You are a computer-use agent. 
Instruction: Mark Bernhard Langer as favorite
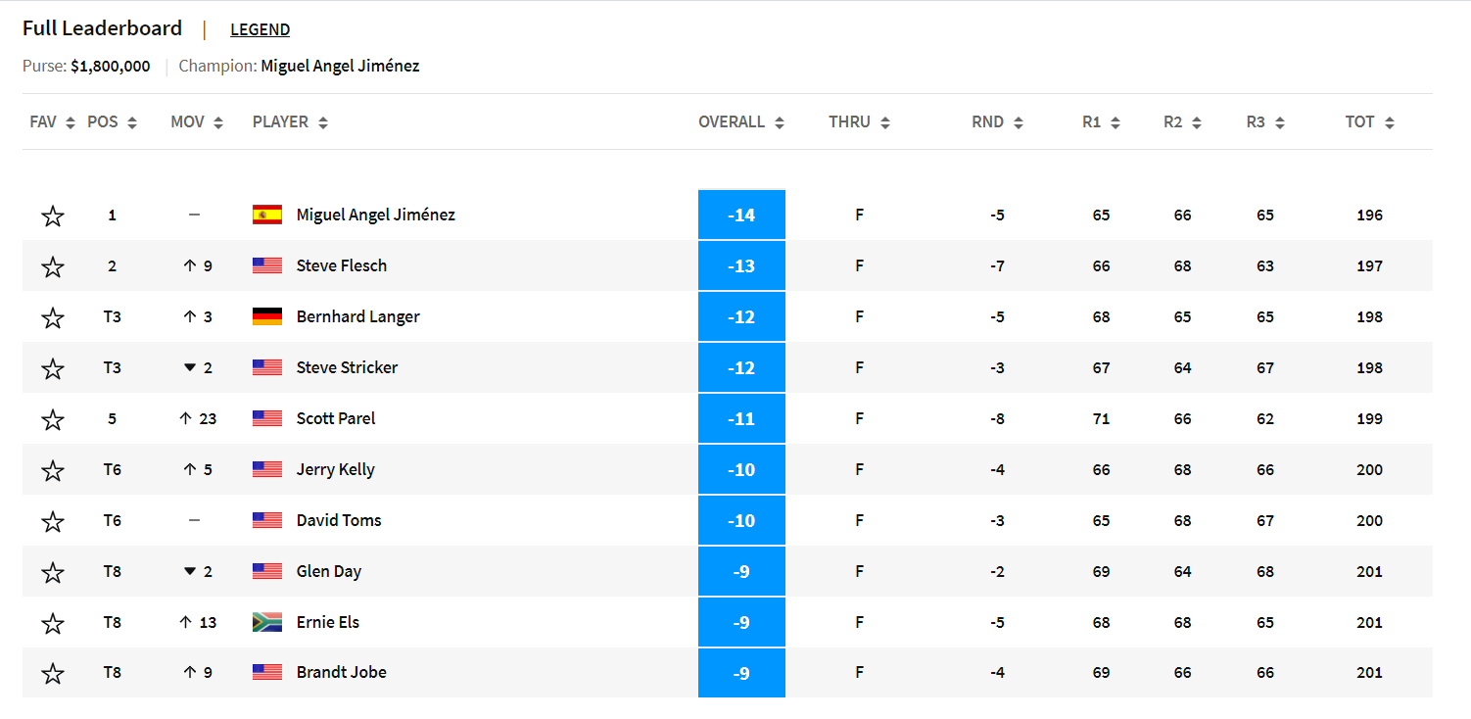53,317
